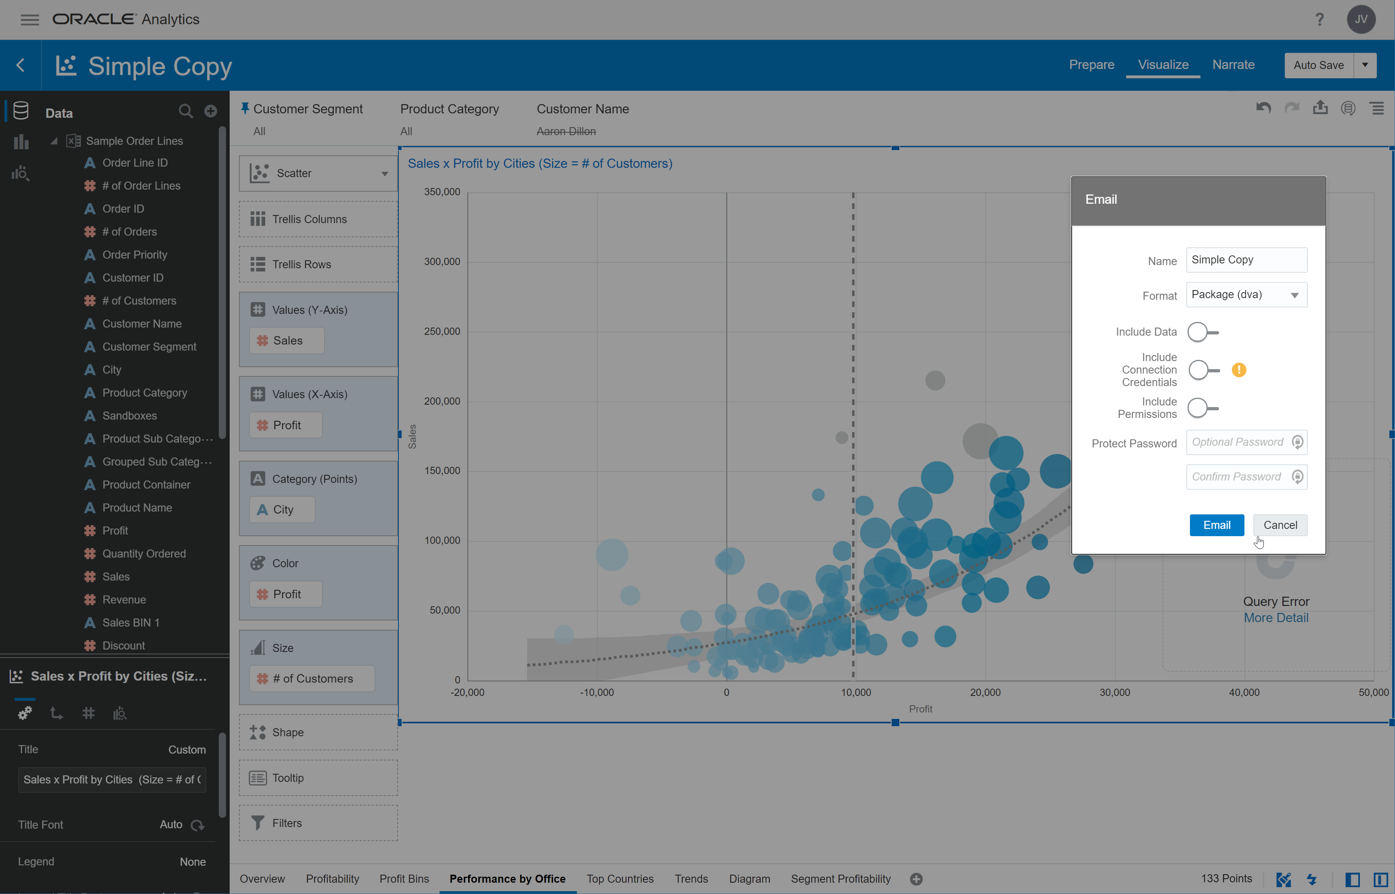Viewport: 1395px width, 894px height.
Task: Search the Data panel
Action: [x=185, y=111]
